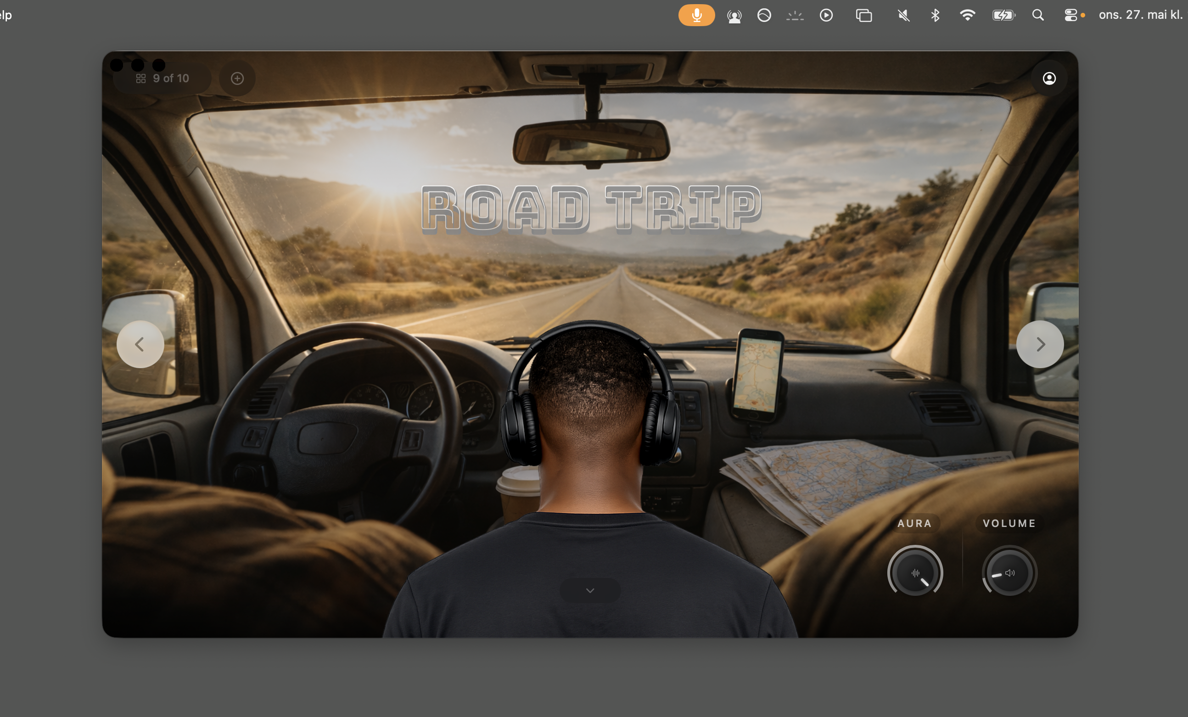Open the screen mirroring menu bar icon
1188x717 pixels.
pos(864,16)
